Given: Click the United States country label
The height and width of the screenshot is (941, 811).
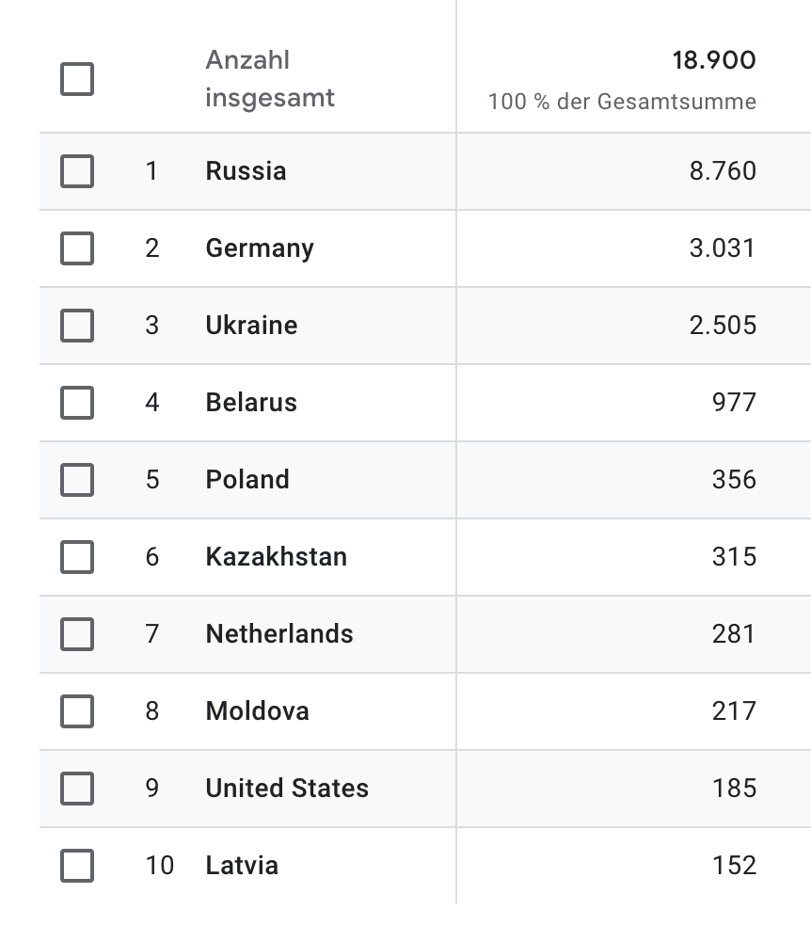Looking at the screenshot, I should coord(287,789).
